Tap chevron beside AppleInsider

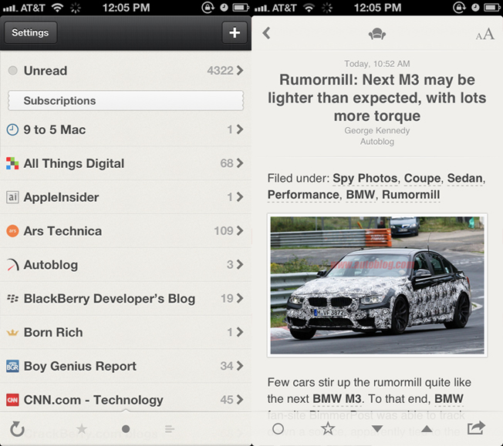[x=240, y=197]
